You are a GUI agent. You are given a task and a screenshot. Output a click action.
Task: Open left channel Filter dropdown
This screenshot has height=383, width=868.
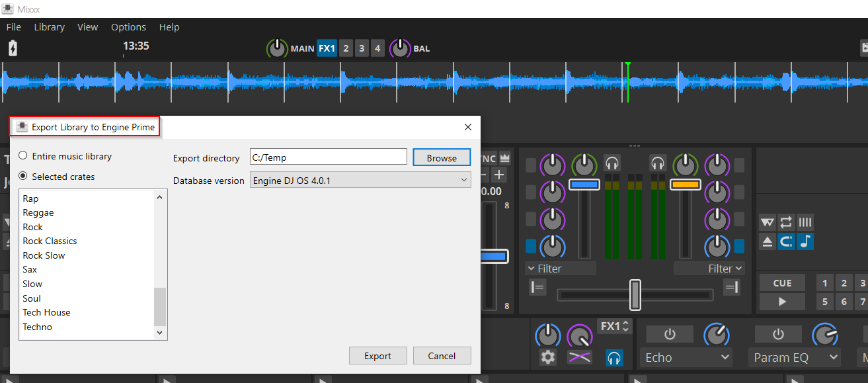[x=561, y=269]
